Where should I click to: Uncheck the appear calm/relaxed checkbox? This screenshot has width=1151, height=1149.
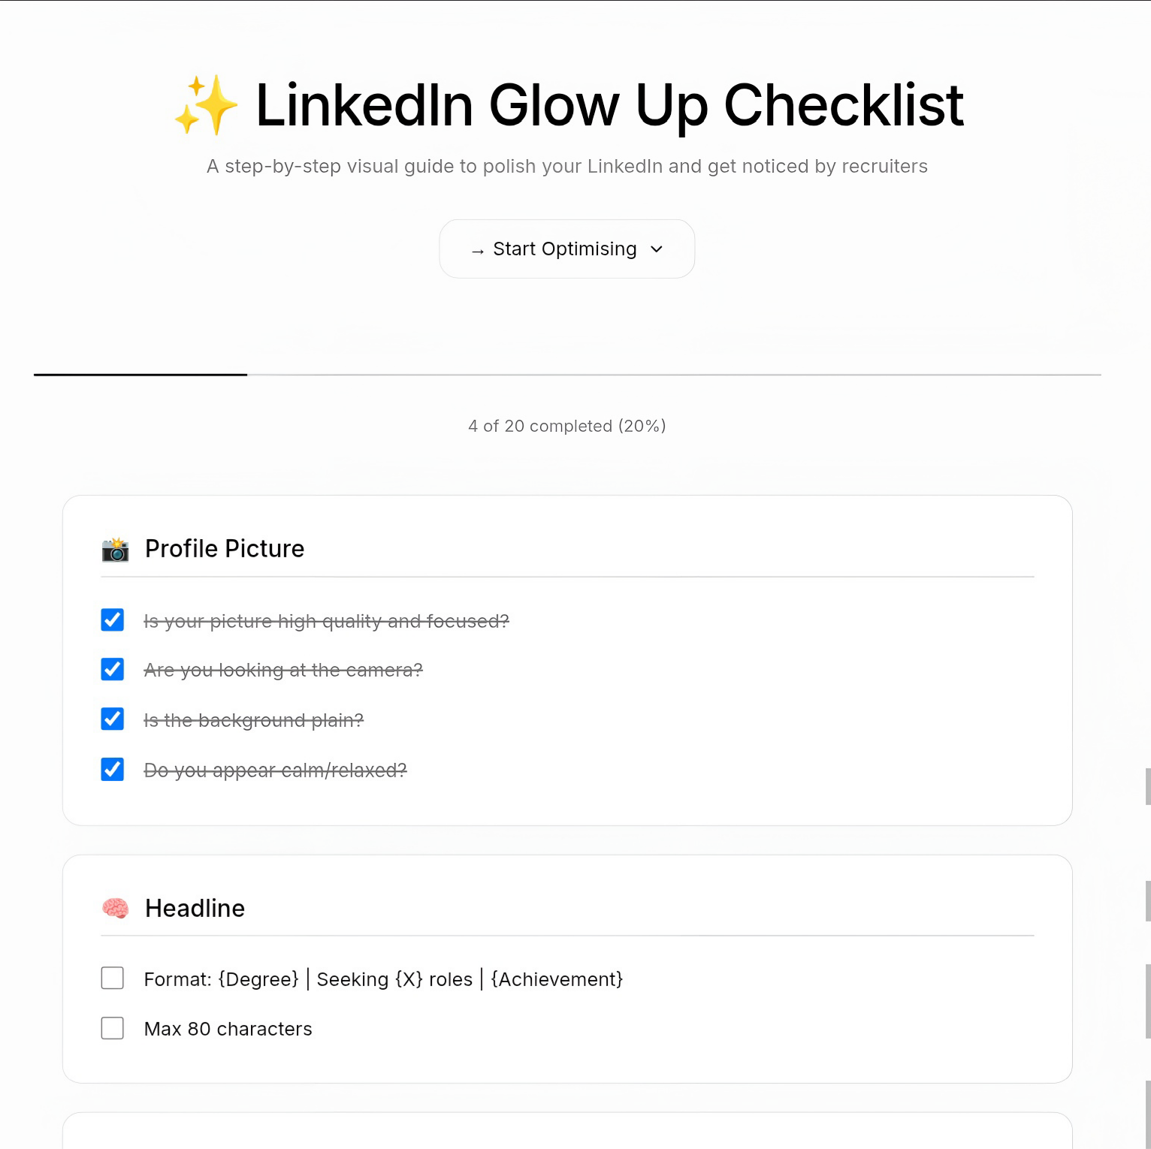click(x=113, y=770)
